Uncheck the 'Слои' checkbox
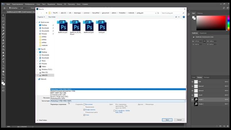The height and width of the screenshot is (130, 231). (x=84, y=115)
